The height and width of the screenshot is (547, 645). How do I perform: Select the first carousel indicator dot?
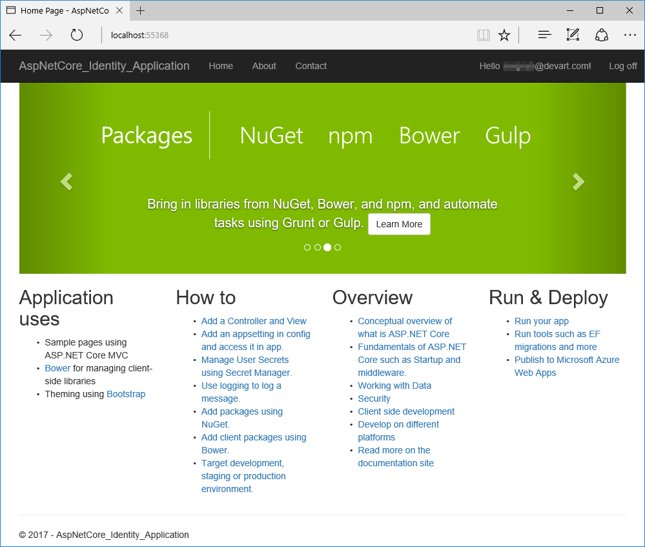[307, 247]
